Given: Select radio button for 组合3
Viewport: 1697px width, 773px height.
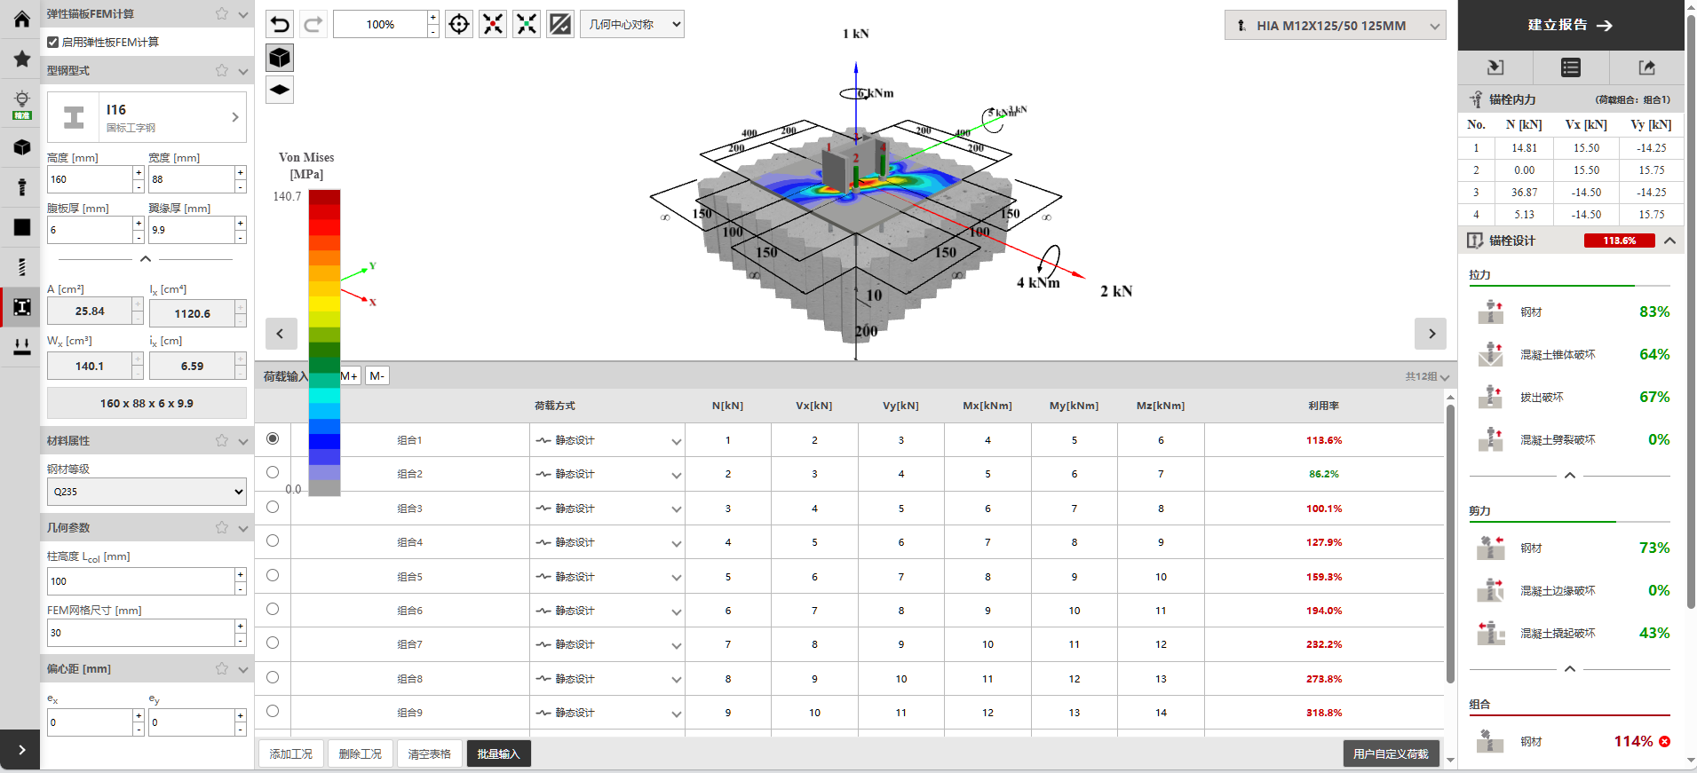Looking at the screenshot, I should point(273,507).
